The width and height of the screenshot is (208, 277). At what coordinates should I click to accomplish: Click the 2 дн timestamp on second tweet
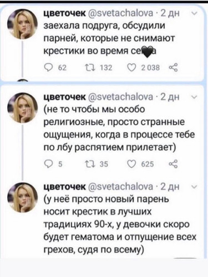[170, 97]
